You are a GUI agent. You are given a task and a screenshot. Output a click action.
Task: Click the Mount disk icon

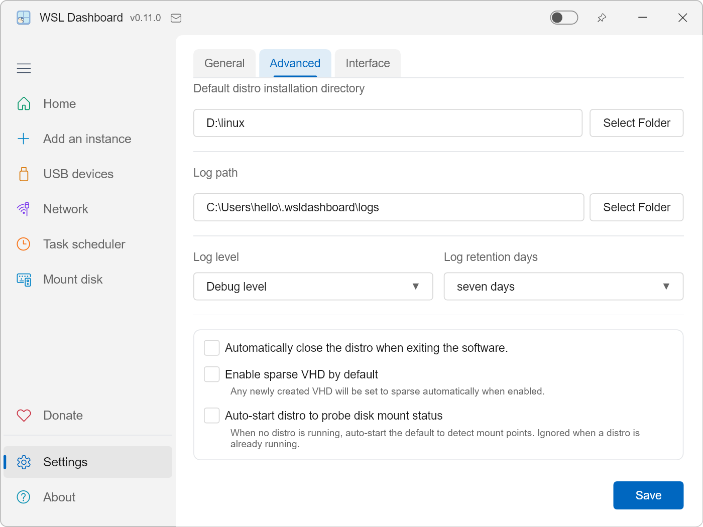[24, 280]
